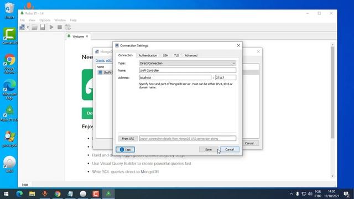Click Save in Connection Settings

click(x=209, y=150)
